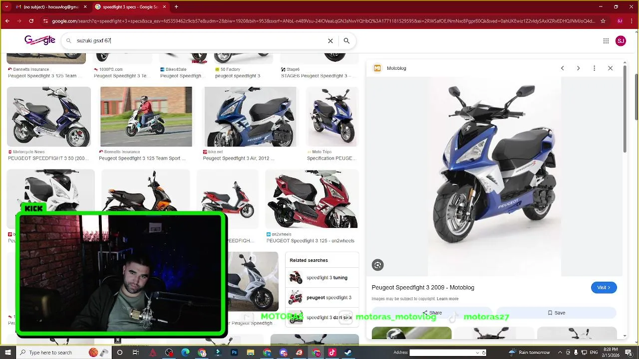Show previous image in preview panel
This screenshot has height=359, width=639.
[x=562, y=68]
